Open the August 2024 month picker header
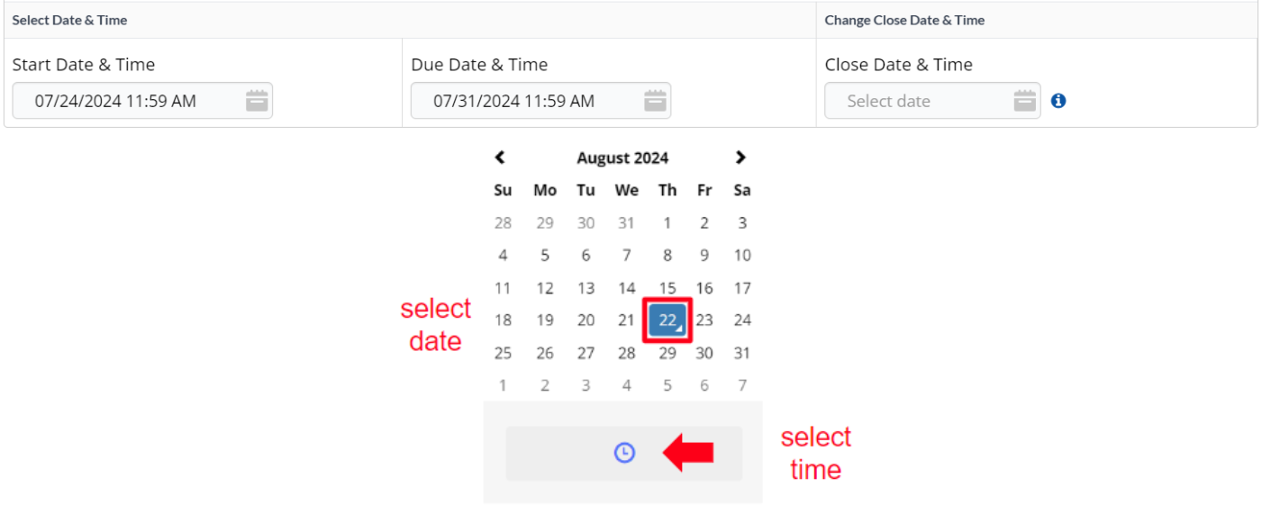The image size is (1262, 514). tap(622, 158)
